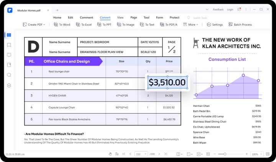Open the fit page dropdown
The image size is (276, 162).
[x=199, y=154]
